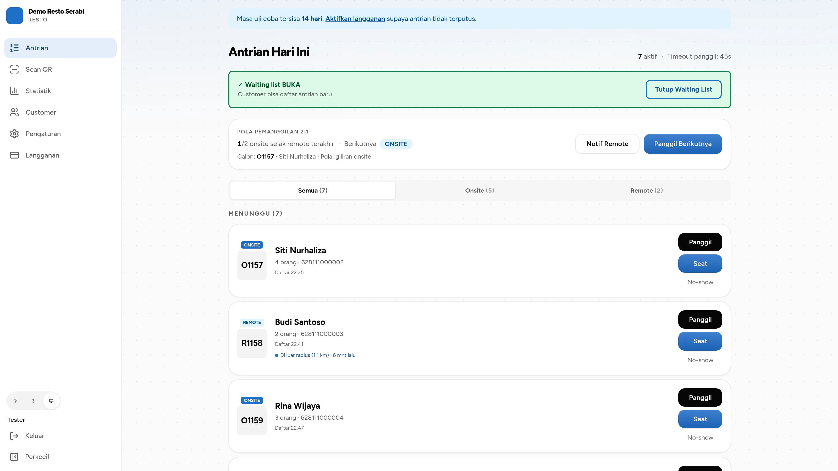This screenshot has height=471, width=838.
Task: Click 'Daftar 22.35' registration time
Action: (x=289, y=272)
